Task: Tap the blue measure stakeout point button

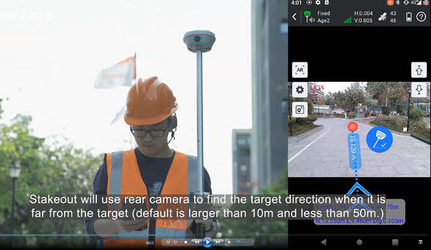Action: [379, 139]
